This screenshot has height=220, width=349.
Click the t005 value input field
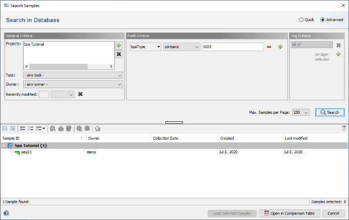coord(232,47)
